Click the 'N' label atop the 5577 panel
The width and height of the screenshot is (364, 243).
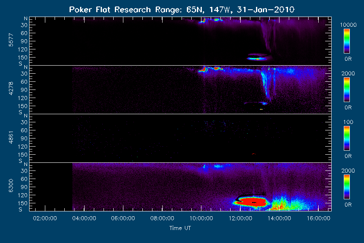pos(25,19)
